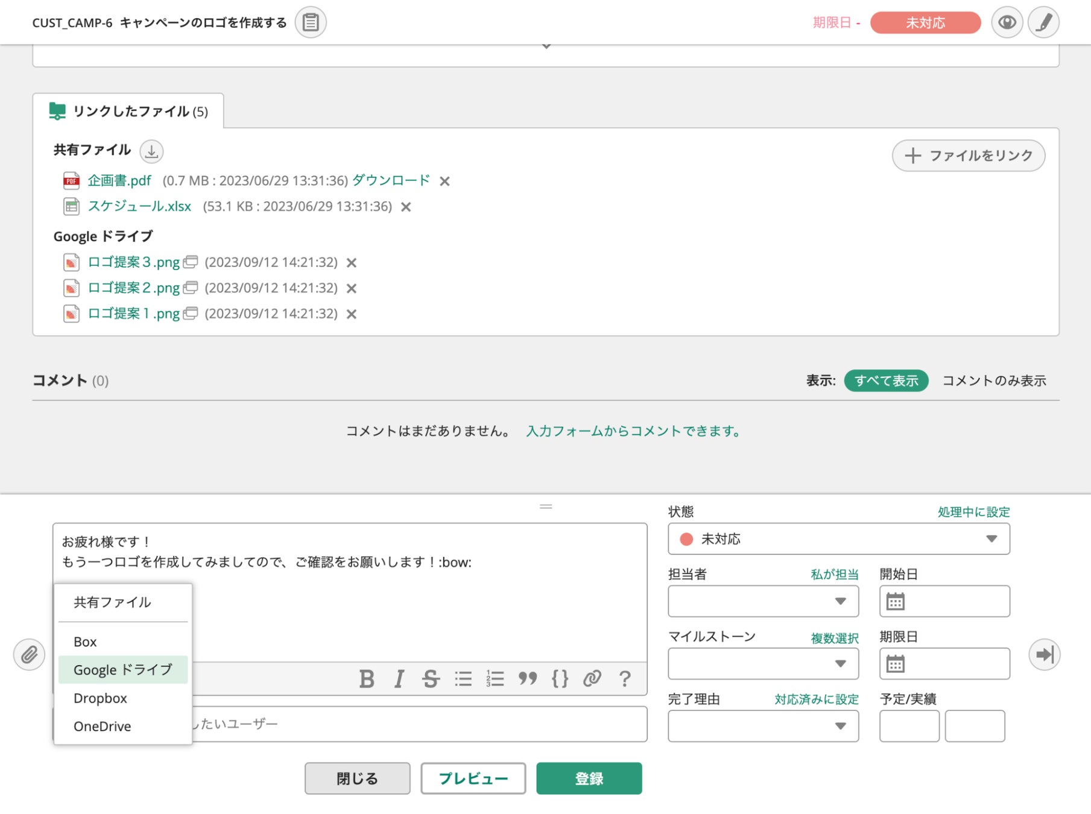
Task: Insert code block braces in comment
Action: [x=560, y=679]
